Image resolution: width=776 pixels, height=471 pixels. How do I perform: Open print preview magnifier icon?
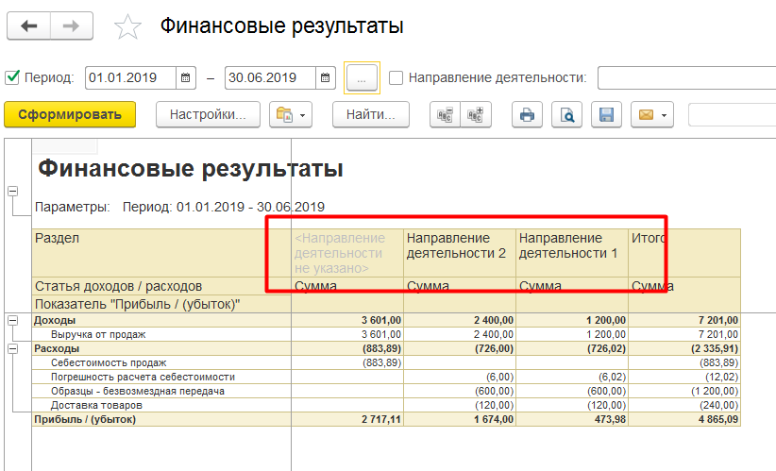567,115
